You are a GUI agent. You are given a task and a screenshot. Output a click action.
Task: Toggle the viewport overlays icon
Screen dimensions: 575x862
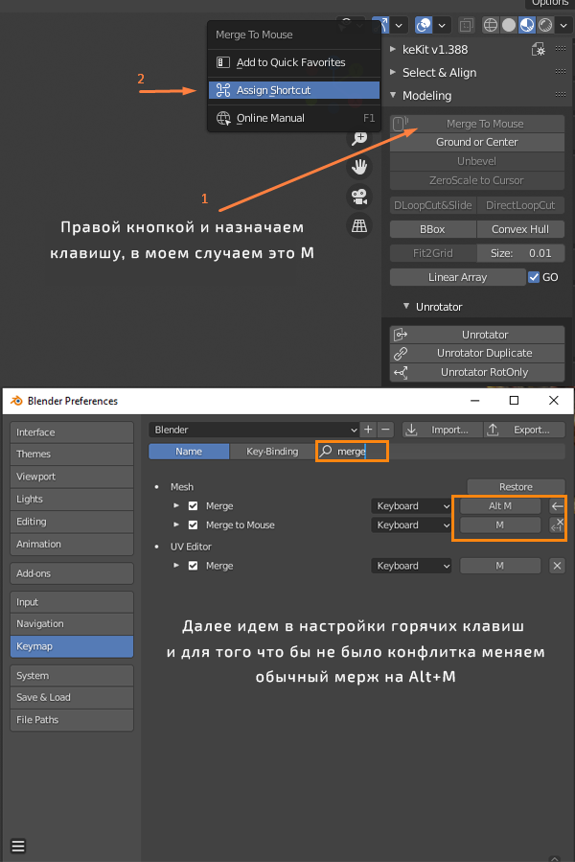pyautogui.click(x=424, y=25)
